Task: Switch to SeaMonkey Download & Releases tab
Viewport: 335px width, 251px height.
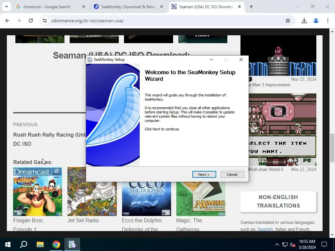Action: pos(128,7)
